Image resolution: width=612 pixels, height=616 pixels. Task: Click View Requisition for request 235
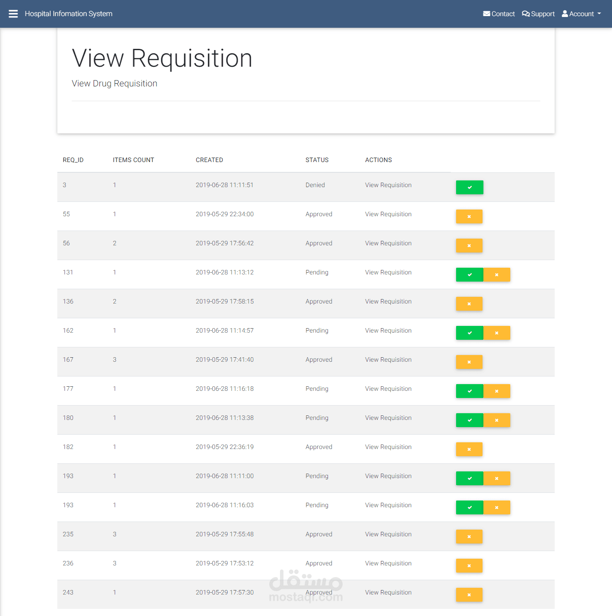coord(388,534)
